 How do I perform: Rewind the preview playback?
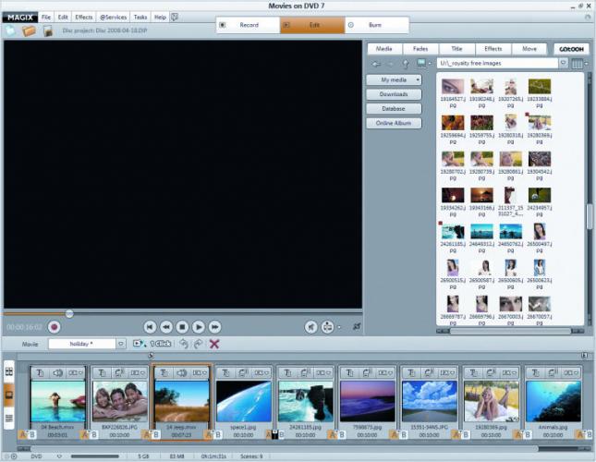point(166,327)
